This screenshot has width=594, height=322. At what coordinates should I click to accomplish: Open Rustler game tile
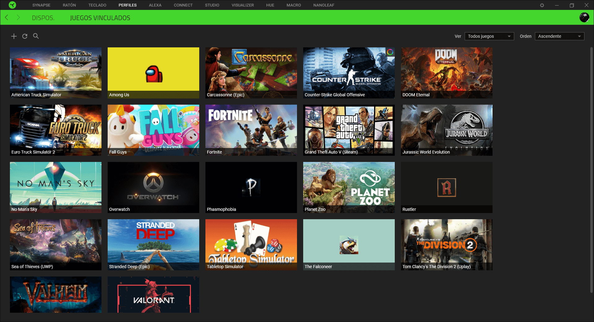447,187
